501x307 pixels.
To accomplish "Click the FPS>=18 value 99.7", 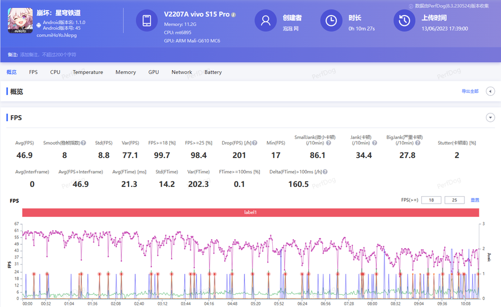I will [x=162, y=155].
